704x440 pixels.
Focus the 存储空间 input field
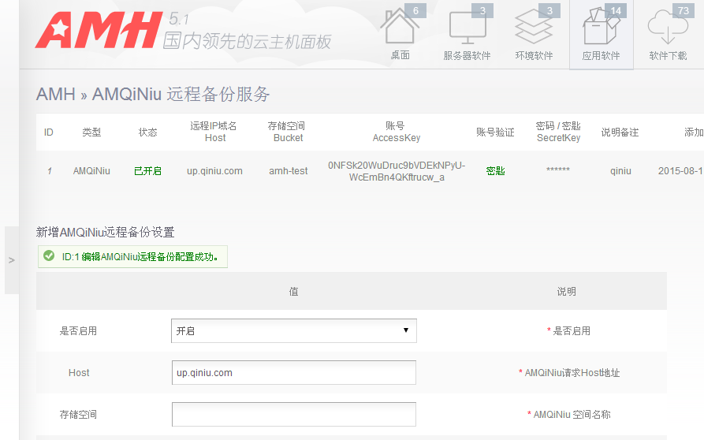(x=293, y=414)
